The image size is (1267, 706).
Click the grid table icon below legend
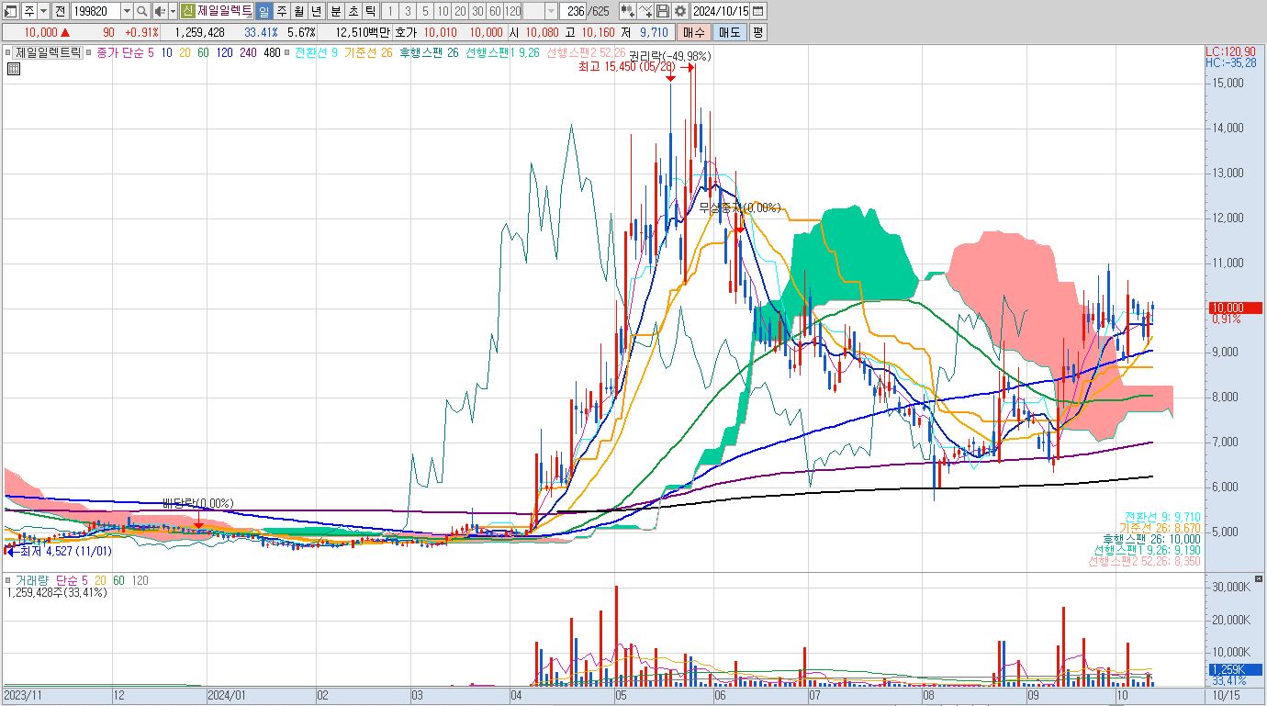[x=13, y=68]
